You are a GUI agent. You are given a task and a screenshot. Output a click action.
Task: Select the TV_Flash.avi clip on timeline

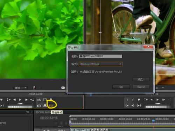(x=122, y=130)
